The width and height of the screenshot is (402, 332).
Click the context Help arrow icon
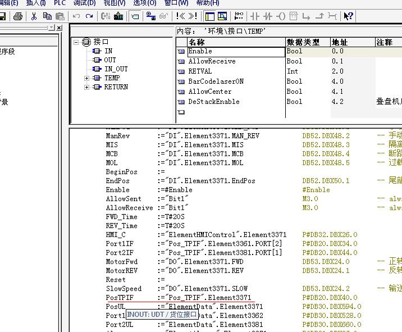point(348,16)
